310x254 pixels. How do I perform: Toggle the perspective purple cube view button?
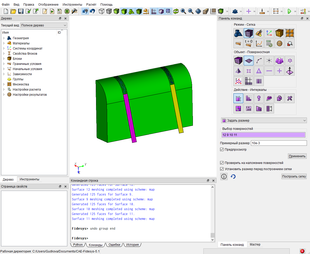tap(161, 11)
